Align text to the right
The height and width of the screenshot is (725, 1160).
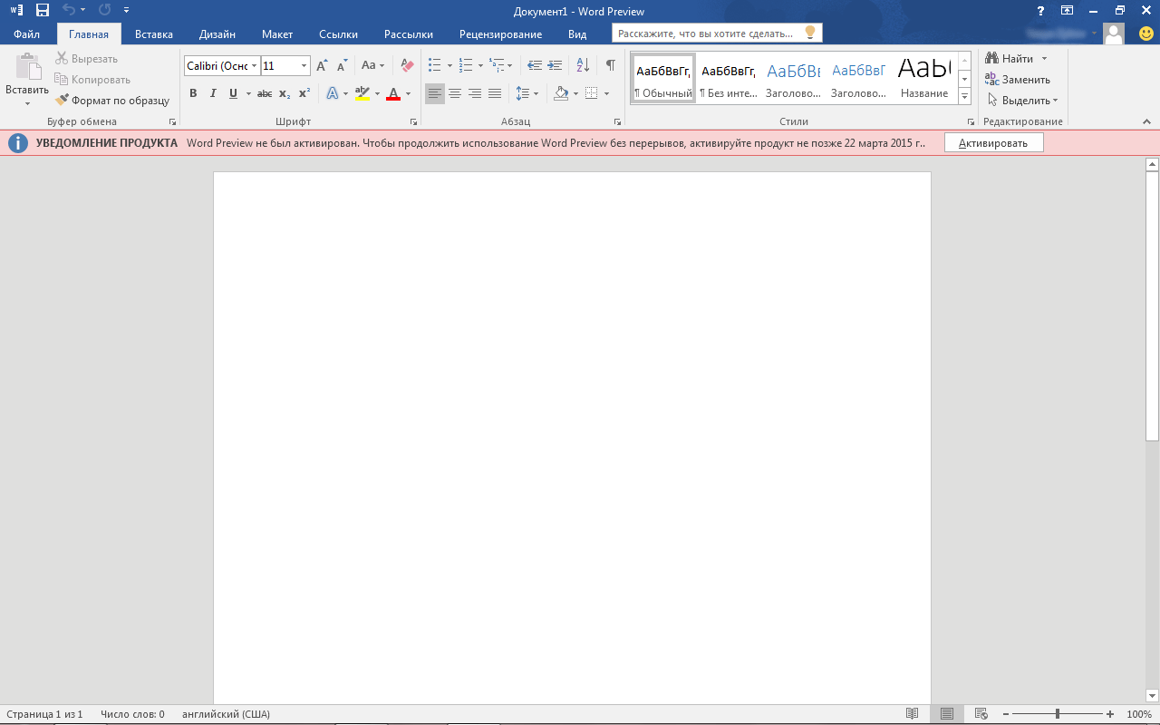[x=475, y=93]
